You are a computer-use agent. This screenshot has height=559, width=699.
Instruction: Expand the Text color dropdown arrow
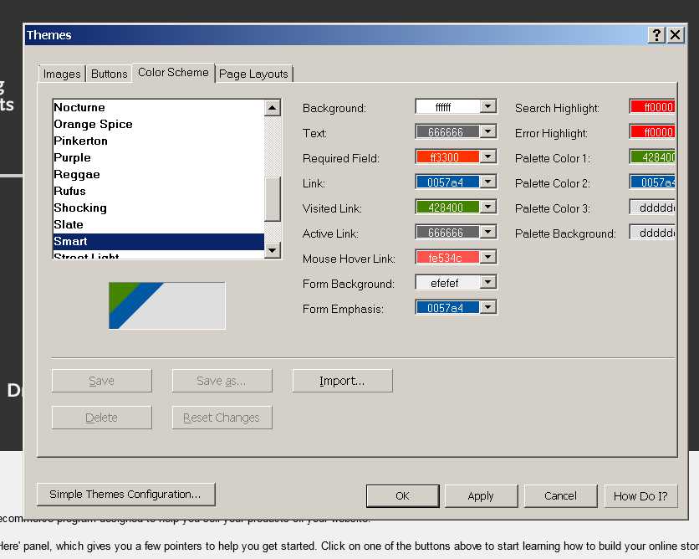(x=488, y=132)
